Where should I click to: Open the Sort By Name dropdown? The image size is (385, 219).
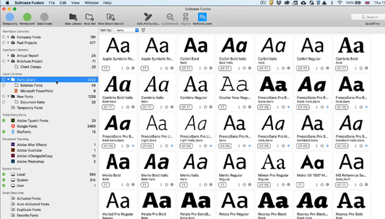(127, 30)
